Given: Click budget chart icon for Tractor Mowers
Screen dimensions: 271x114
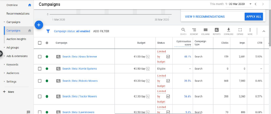Looking at the screenshot, I should pos(148,97).
